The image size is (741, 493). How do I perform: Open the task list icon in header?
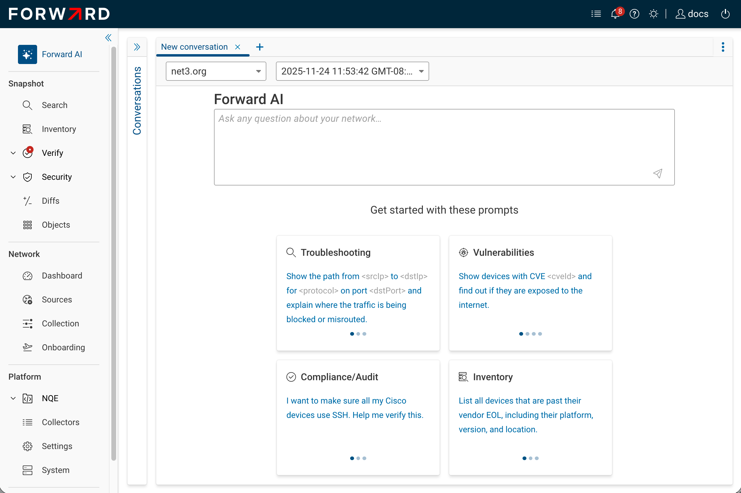coord(596,14)
